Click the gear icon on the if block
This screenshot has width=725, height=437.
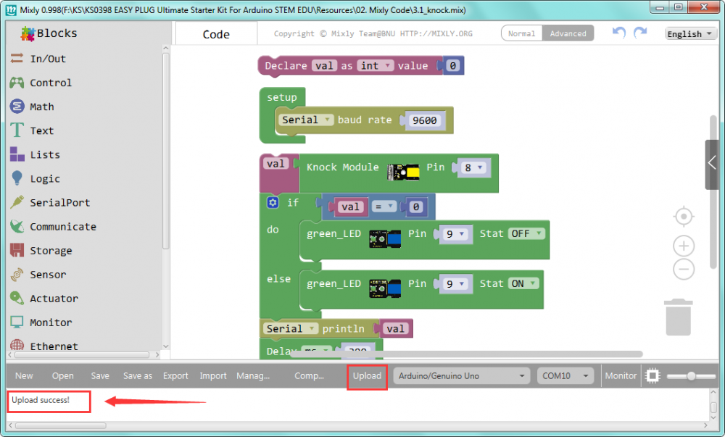click(x=273, y=203)
